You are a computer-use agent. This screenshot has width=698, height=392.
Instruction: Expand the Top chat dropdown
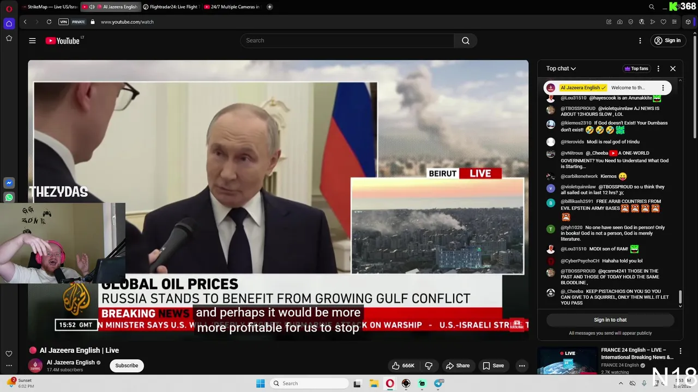tap(561, 69)
